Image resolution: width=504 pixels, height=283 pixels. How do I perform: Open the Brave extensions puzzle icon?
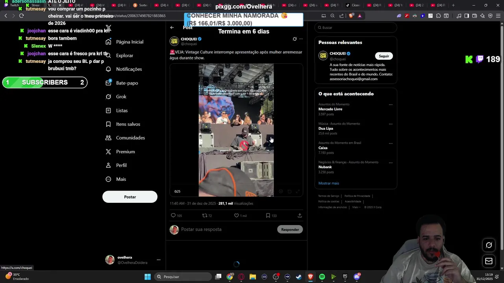pos(438,16)
